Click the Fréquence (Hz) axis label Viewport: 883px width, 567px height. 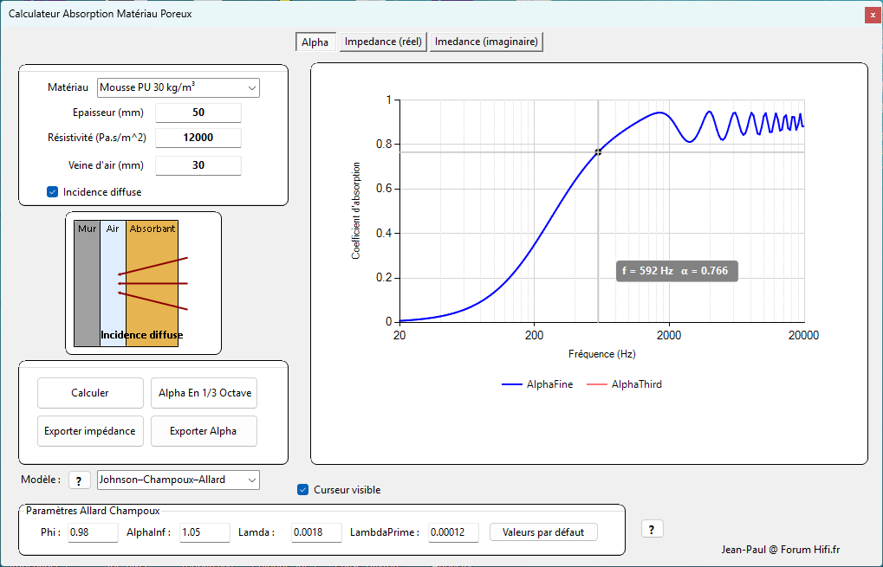[x=602, y=354]
